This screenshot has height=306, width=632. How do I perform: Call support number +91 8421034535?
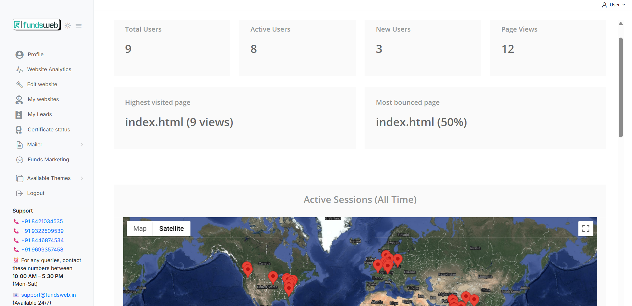[42, 222]
